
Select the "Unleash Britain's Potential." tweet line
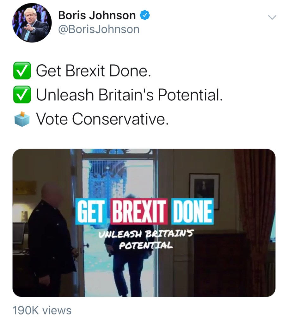[x=129, y=95]
